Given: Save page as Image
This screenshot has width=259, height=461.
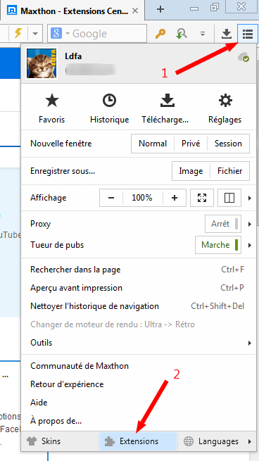Looking at the screenshot, I should [x=191, y=171].
